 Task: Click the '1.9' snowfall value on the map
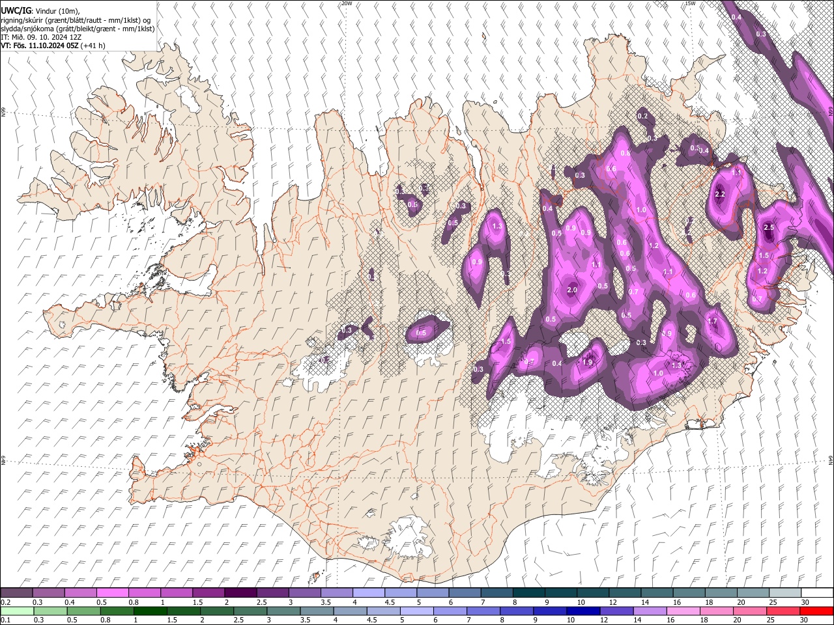point(587,363)
